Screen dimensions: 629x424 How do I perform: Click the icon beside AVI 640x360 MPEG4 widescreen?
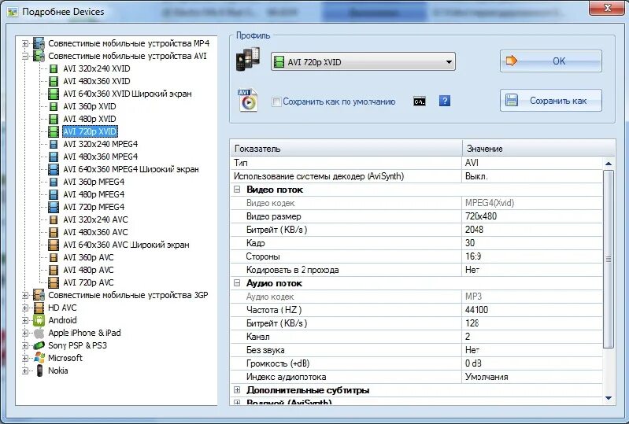[x=54, y=169]
